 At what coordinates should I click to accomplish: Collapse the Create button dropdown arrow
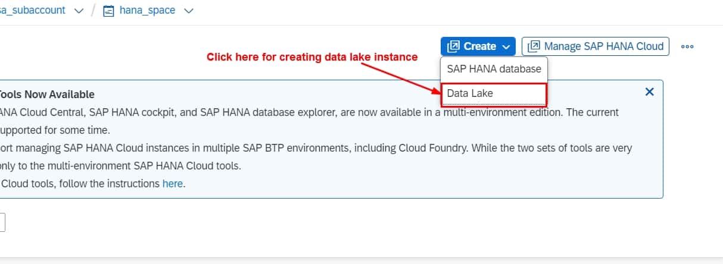pyautogui.click(x=506, y=46)
